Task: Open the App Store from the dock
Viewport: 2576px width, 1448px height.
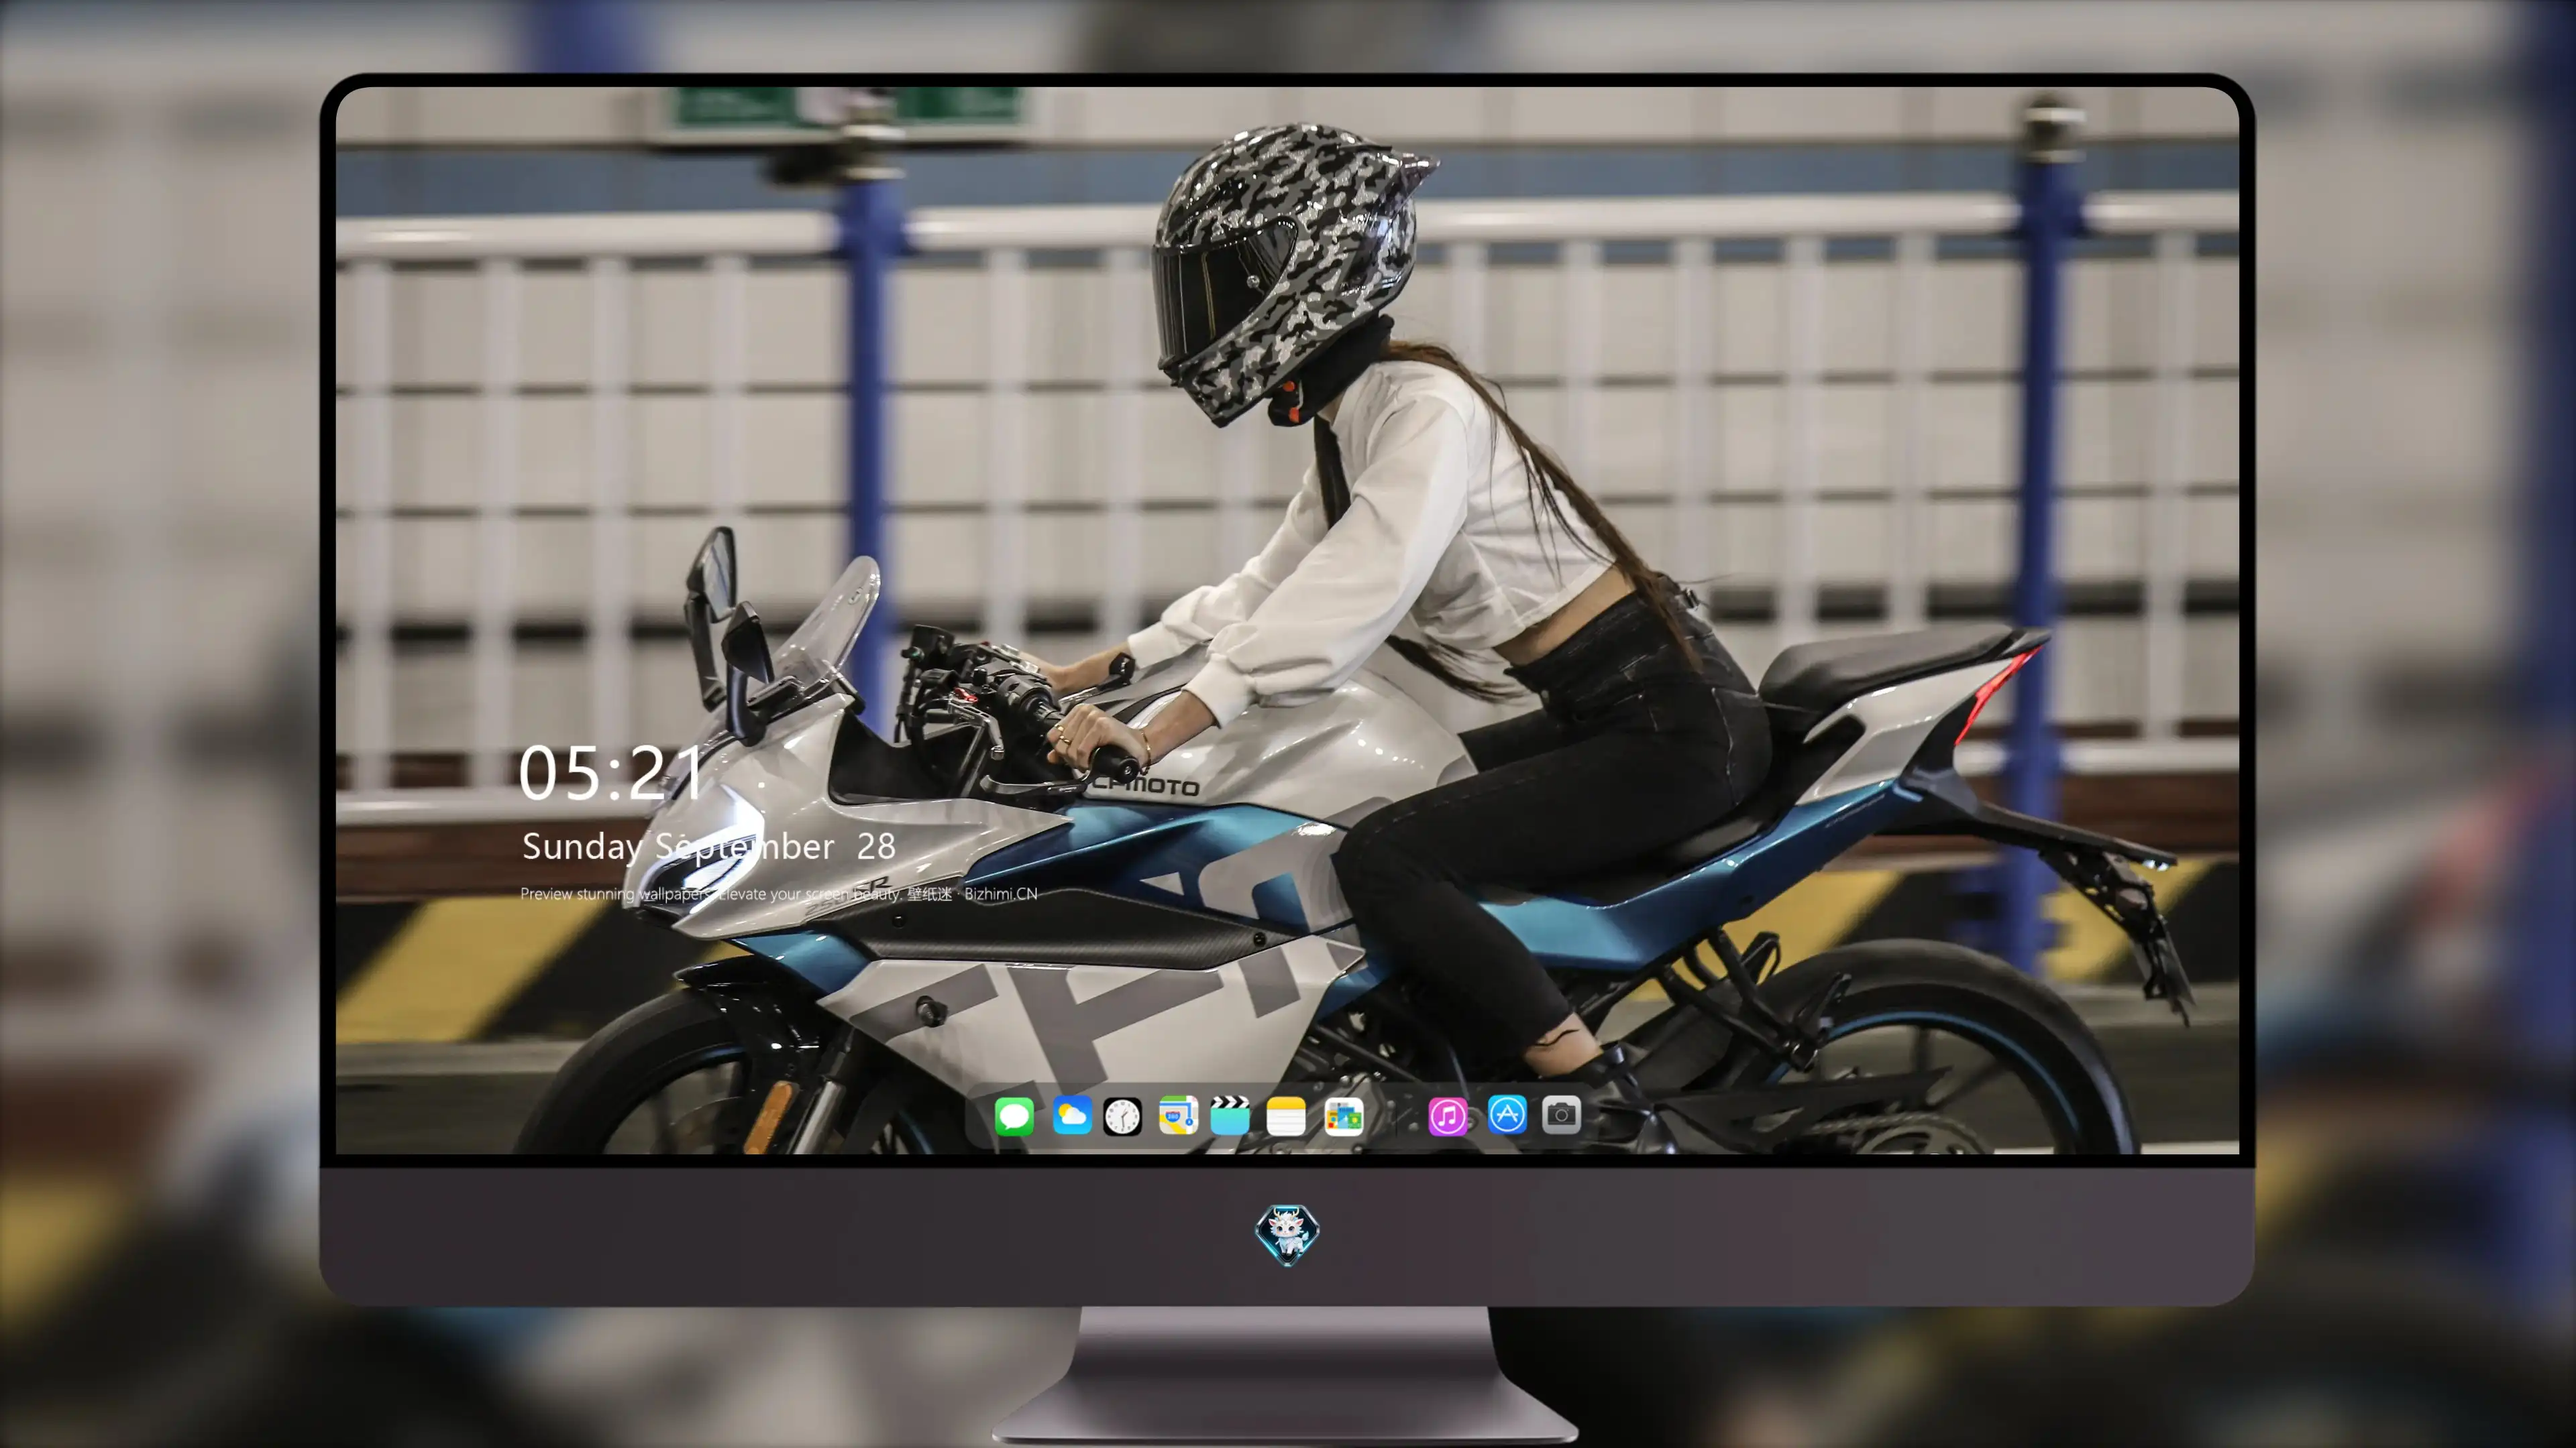Action: [x=1507, y=1115]
